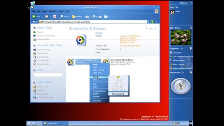Collapse the Music Tasks section
224x126 pixels.
coord(34,28)
